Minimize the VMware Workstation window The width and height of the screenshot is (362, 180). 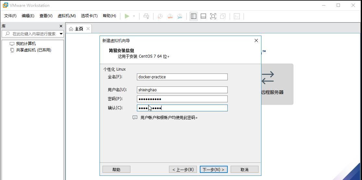point(323,5)
